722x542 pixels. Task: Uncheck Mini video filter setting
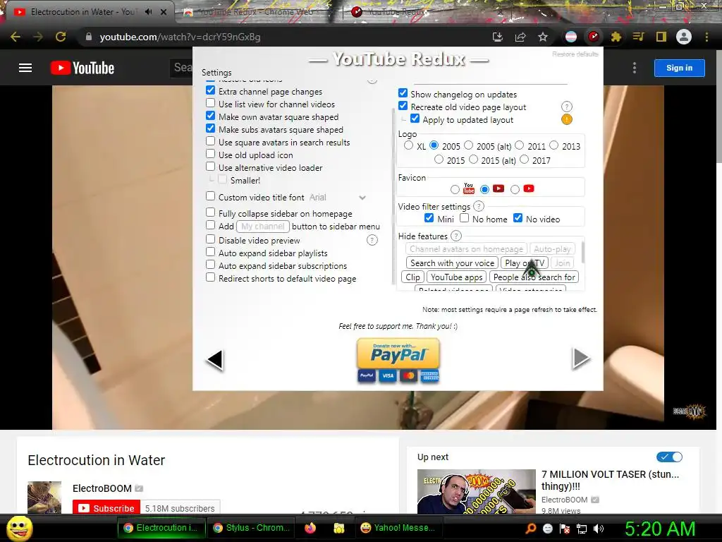coord(429,217)
